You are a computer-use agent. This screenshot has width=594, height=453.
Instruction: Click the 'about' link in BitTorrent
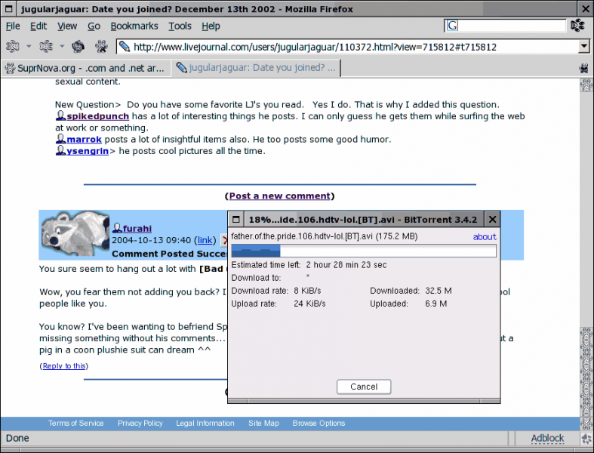[x=485, y=236]
